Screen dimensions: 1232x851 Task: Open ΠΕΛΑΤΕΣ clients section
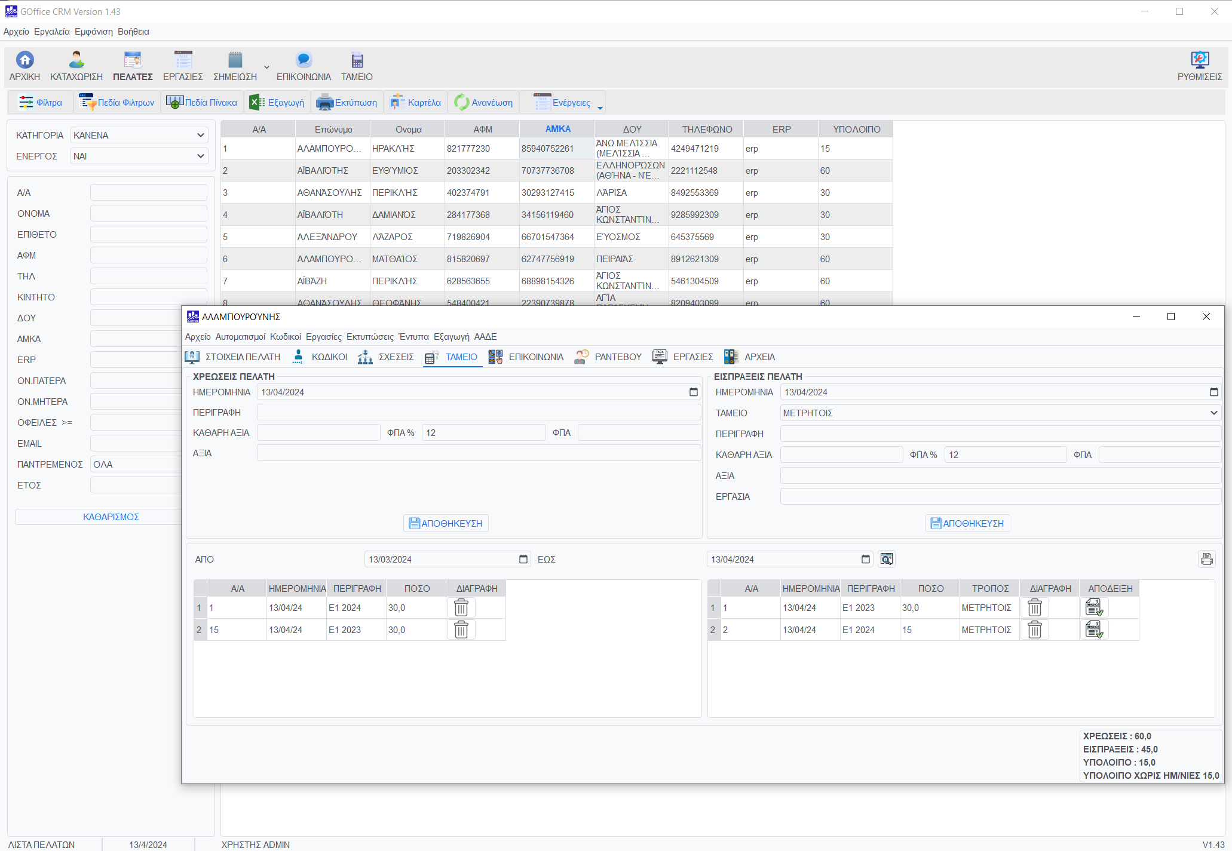[133, 66]
